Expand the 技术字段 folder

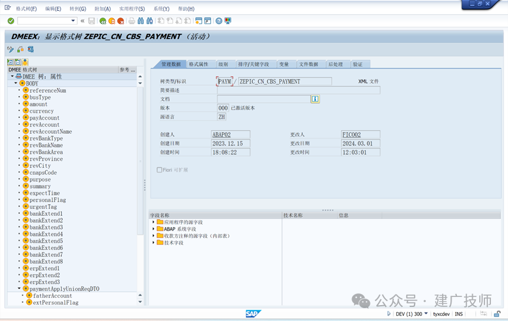(153, 242)
